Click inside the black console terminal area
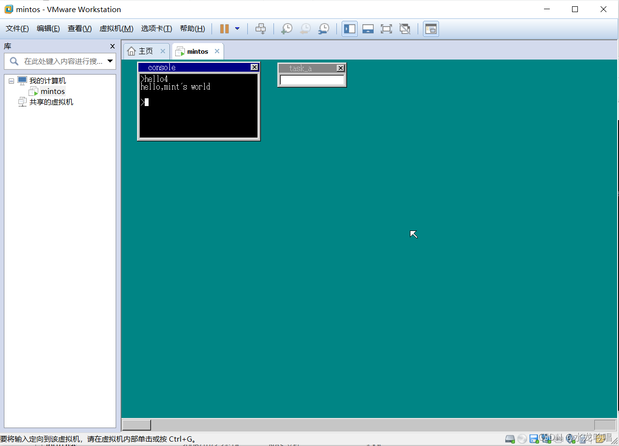Viewport: 619px width, 446px height. pyautogui.click(x=198, y=106)
